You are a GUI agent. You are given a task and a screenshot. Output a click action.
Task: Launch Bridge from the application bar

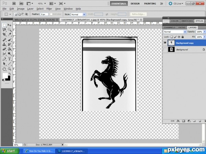(x=14, y=3)
